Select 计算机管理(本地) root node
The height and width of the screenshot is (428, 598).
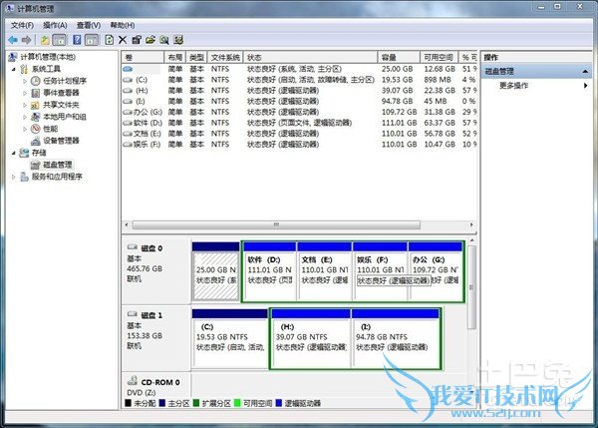(x=47, y=57)
